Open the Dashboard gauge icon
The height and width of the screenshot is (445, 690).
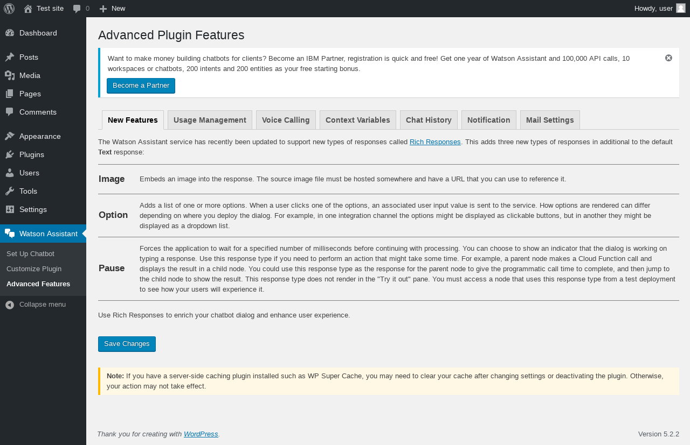point(10,33)
